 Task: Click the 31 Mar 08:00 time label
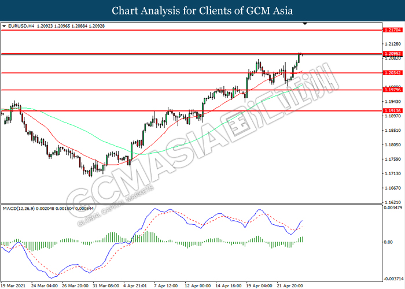coord(106,286)
